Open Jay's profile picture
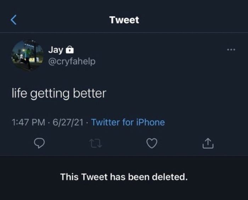 pos(28,55)
